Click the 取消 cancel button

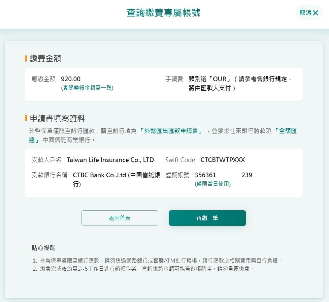coord(309,12)
